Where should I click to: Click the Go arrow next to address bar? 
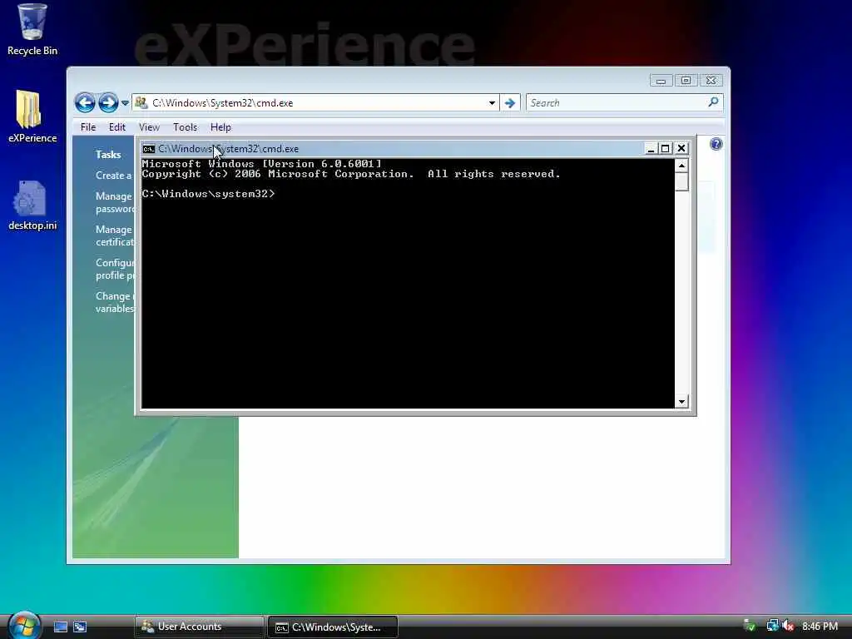[x=510, y=102]
